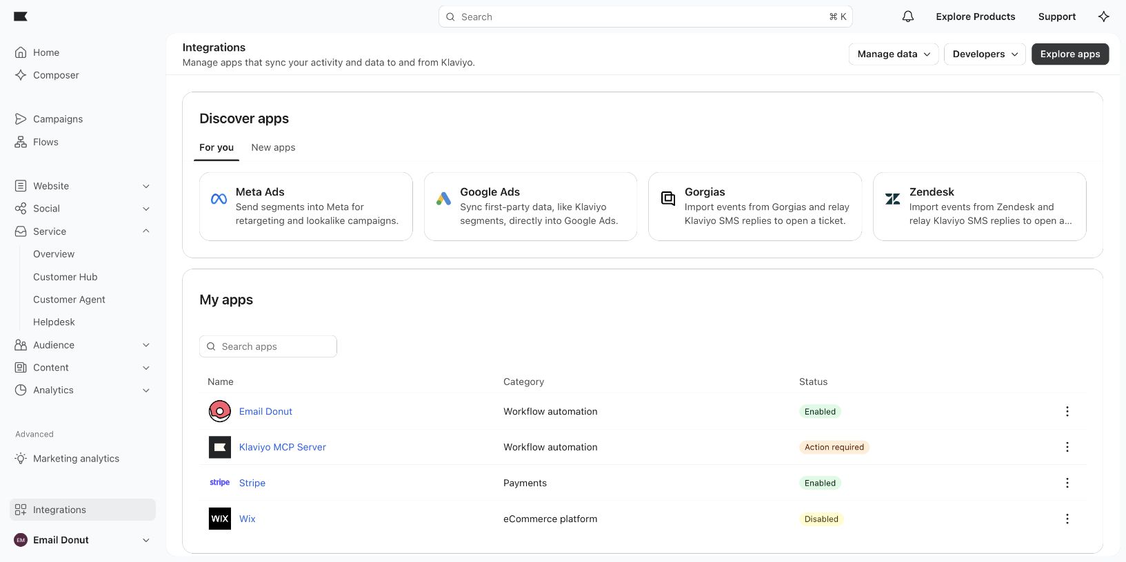Image resolution: width=1126 pixels, height=562 pixels.
Task: Click the Marketing analytics lightbulb icon
Action: [x=21, y=459]
